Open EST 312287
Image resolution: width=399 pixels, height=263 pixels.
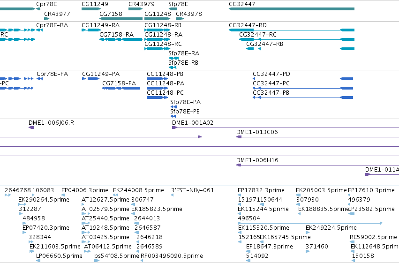coord(30,209)
